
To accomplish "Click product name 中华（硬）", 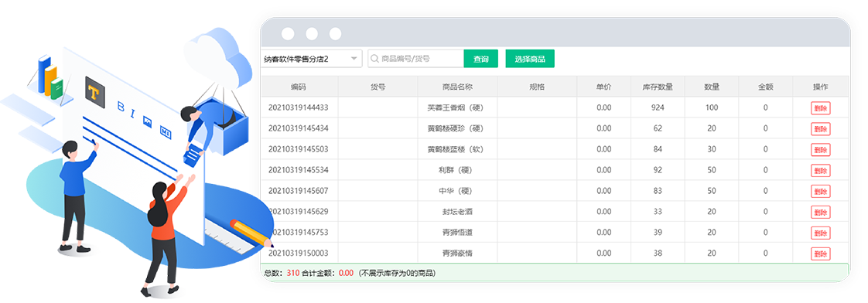I will click(456, 191).
